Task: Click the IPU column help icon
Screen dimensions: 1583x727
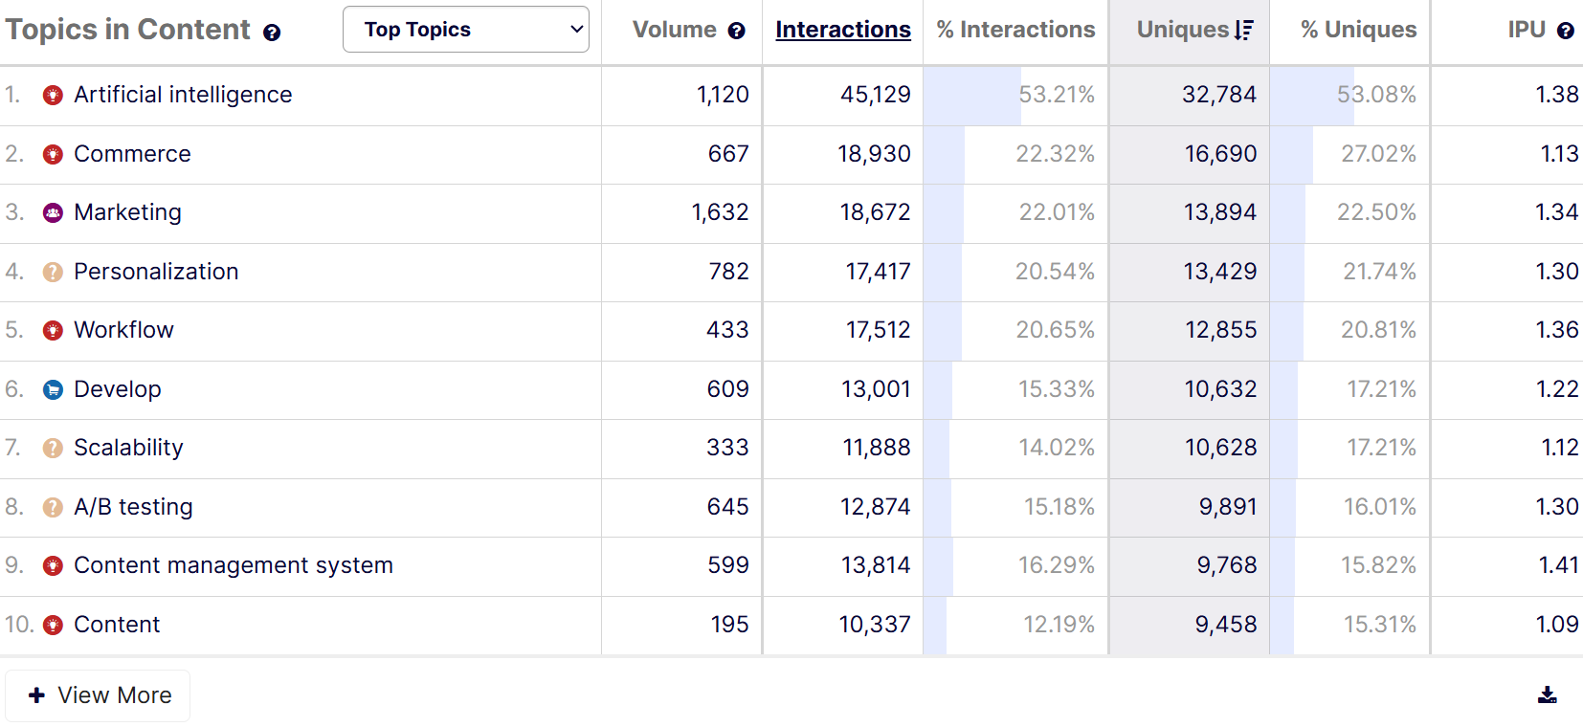Action: (x=1566, y=31)
